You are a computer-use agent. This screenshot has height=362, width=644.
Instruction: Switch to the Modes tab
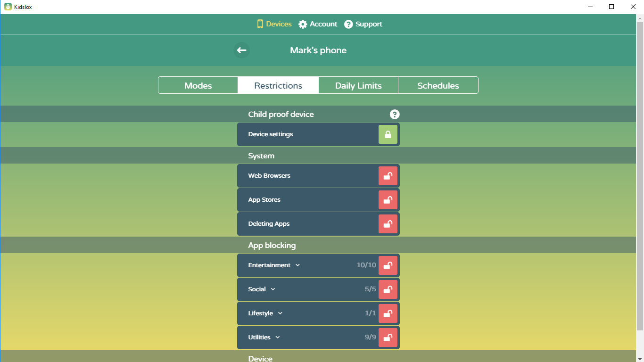pos(198,85)
